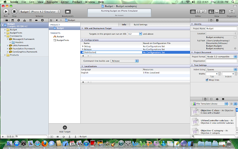Viewport: 238px width, 149px height.
Task: Switch to the Info tab
Action: click(124, 25)
